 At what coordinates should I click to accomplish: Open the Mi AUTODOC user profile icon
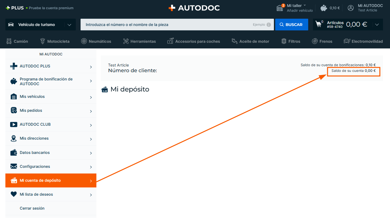tap(351, 8)
